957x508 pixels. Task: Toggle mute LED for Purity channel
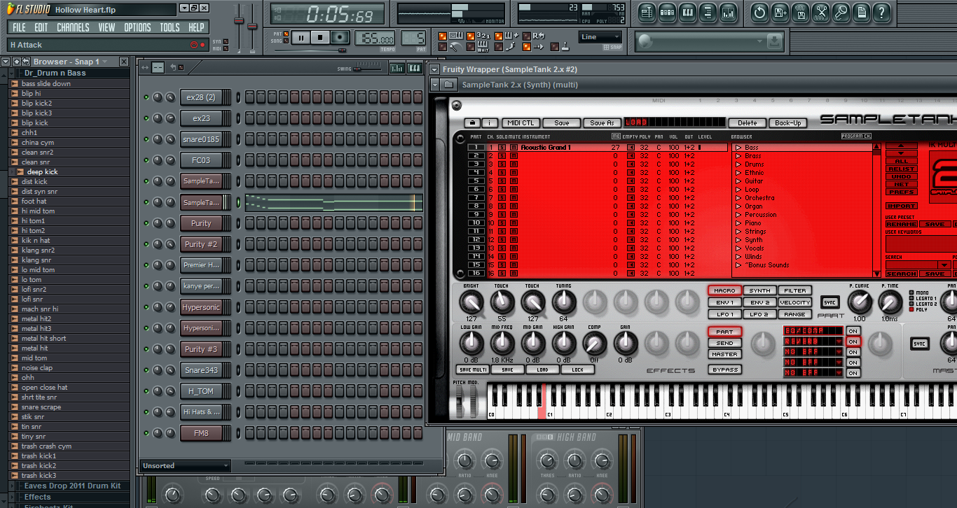coord(146,223)
